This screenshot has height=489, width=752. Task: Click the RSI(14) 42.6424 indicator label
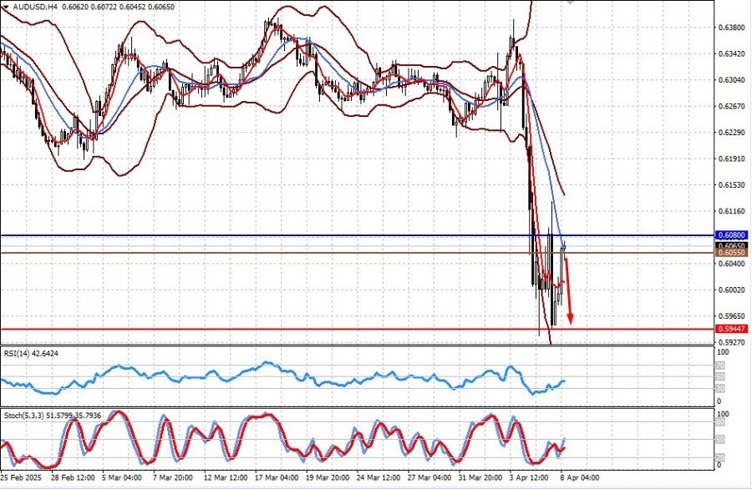[31, 354]
